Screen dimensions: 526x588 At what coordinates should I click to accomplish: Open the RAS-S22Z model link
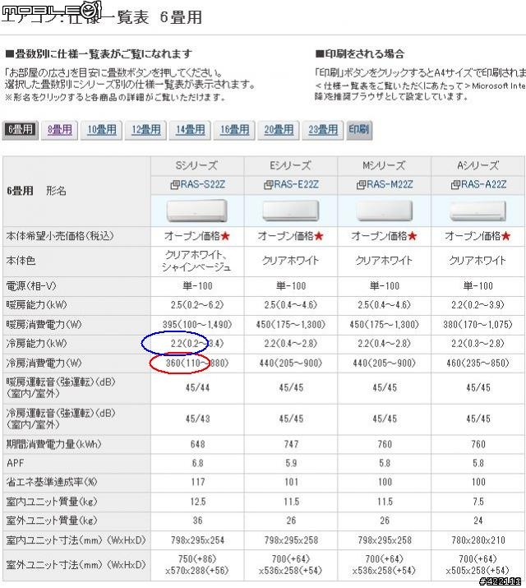203,184
